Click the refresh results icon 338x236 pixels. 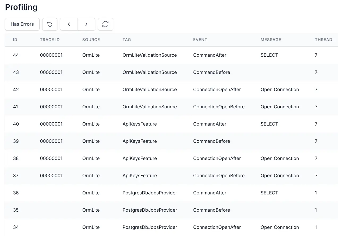coord(105,24)
